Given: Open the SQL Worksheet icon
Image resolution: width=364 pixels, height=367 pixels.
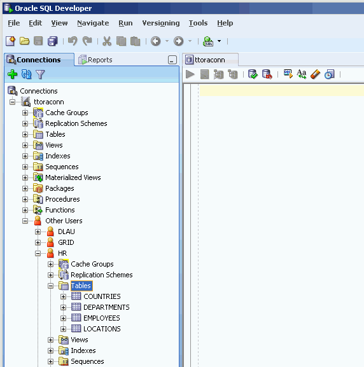Looking at the screenshot, I should tap(208, 41).
